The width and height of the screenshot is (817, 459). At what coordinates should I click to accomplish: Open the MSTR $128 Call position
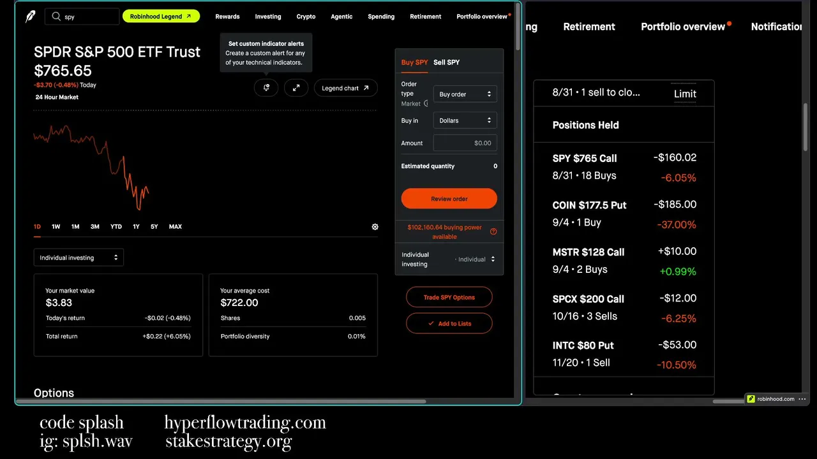624,261
